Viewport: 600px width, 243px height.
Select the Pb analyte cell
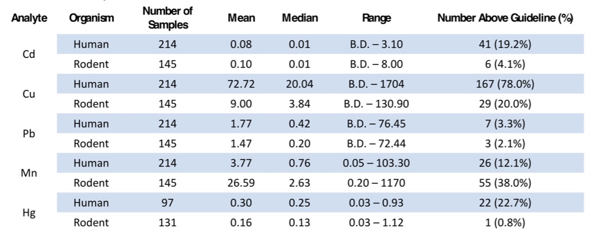28,134
